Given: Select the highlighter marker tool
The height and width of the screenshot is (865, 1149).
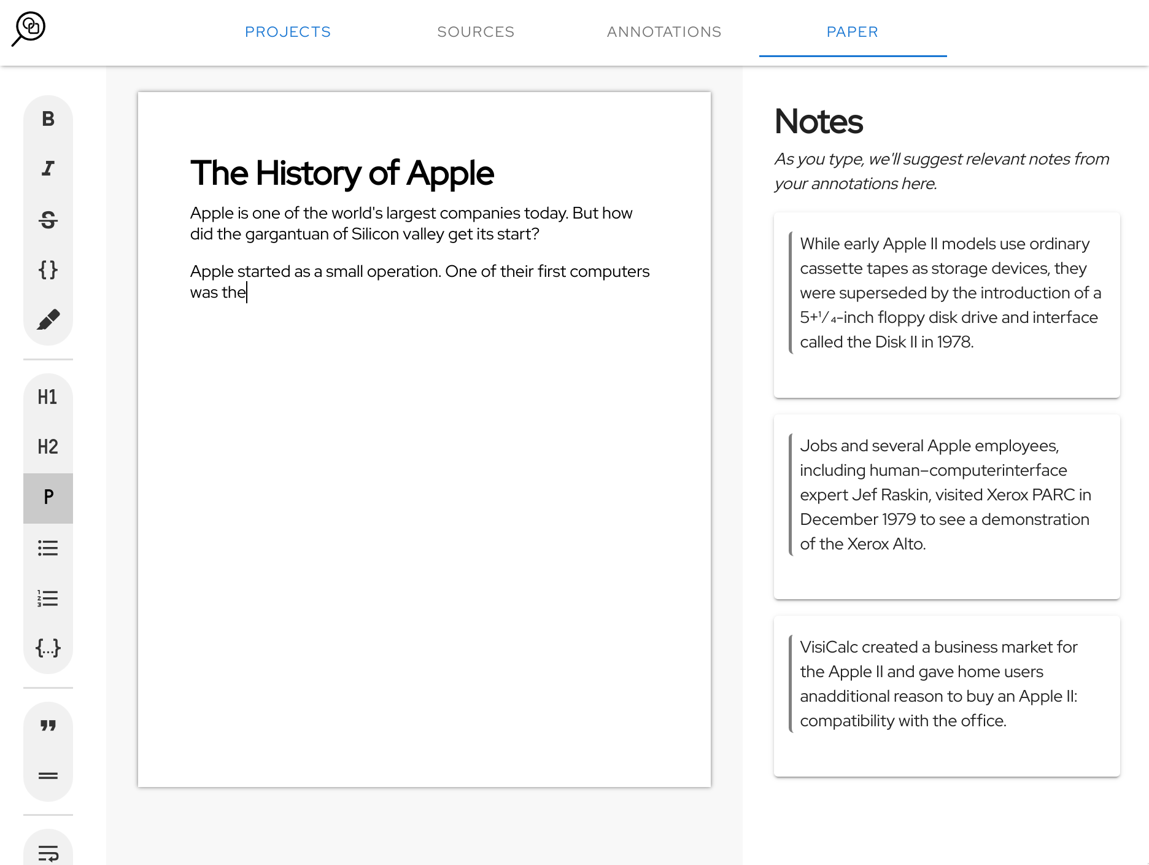Looking at the screenshot, I should pos(48,319).
